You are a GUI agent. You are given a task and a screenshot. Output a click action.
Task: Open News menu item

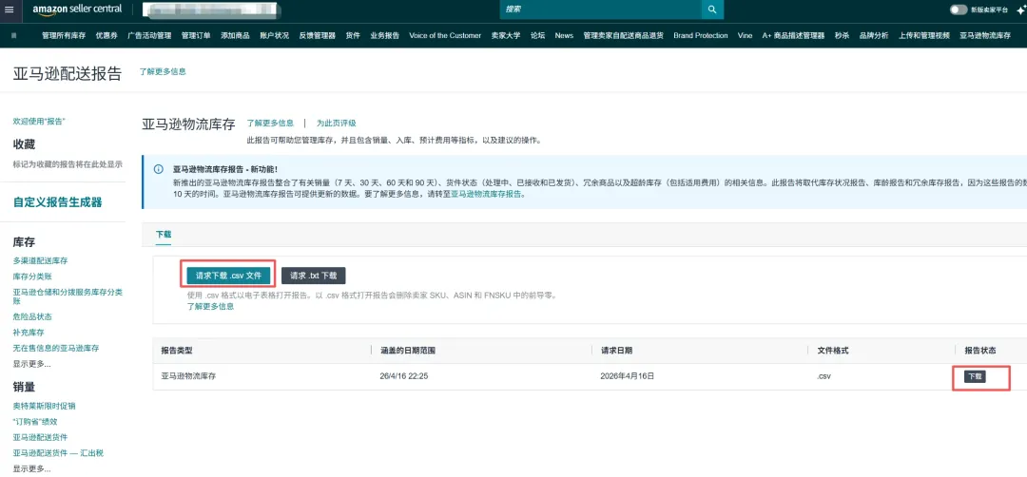coord(564,36)
